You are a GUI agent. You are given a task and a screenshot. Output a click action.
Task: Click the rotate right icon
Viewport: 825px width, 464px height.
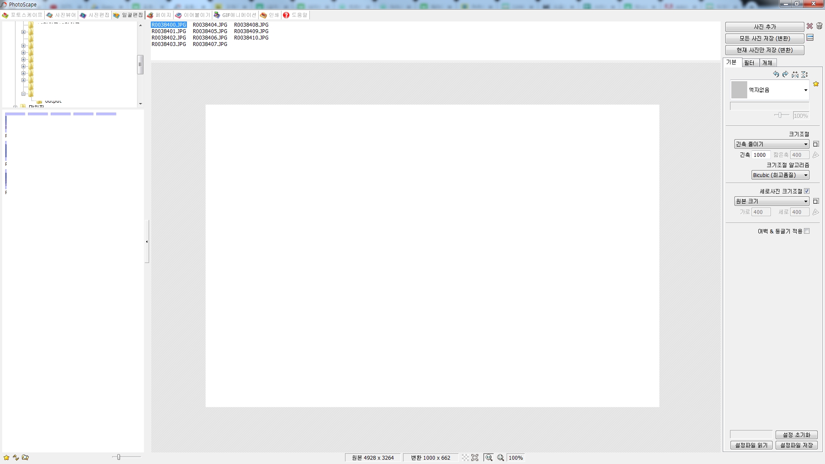[785, 74]
